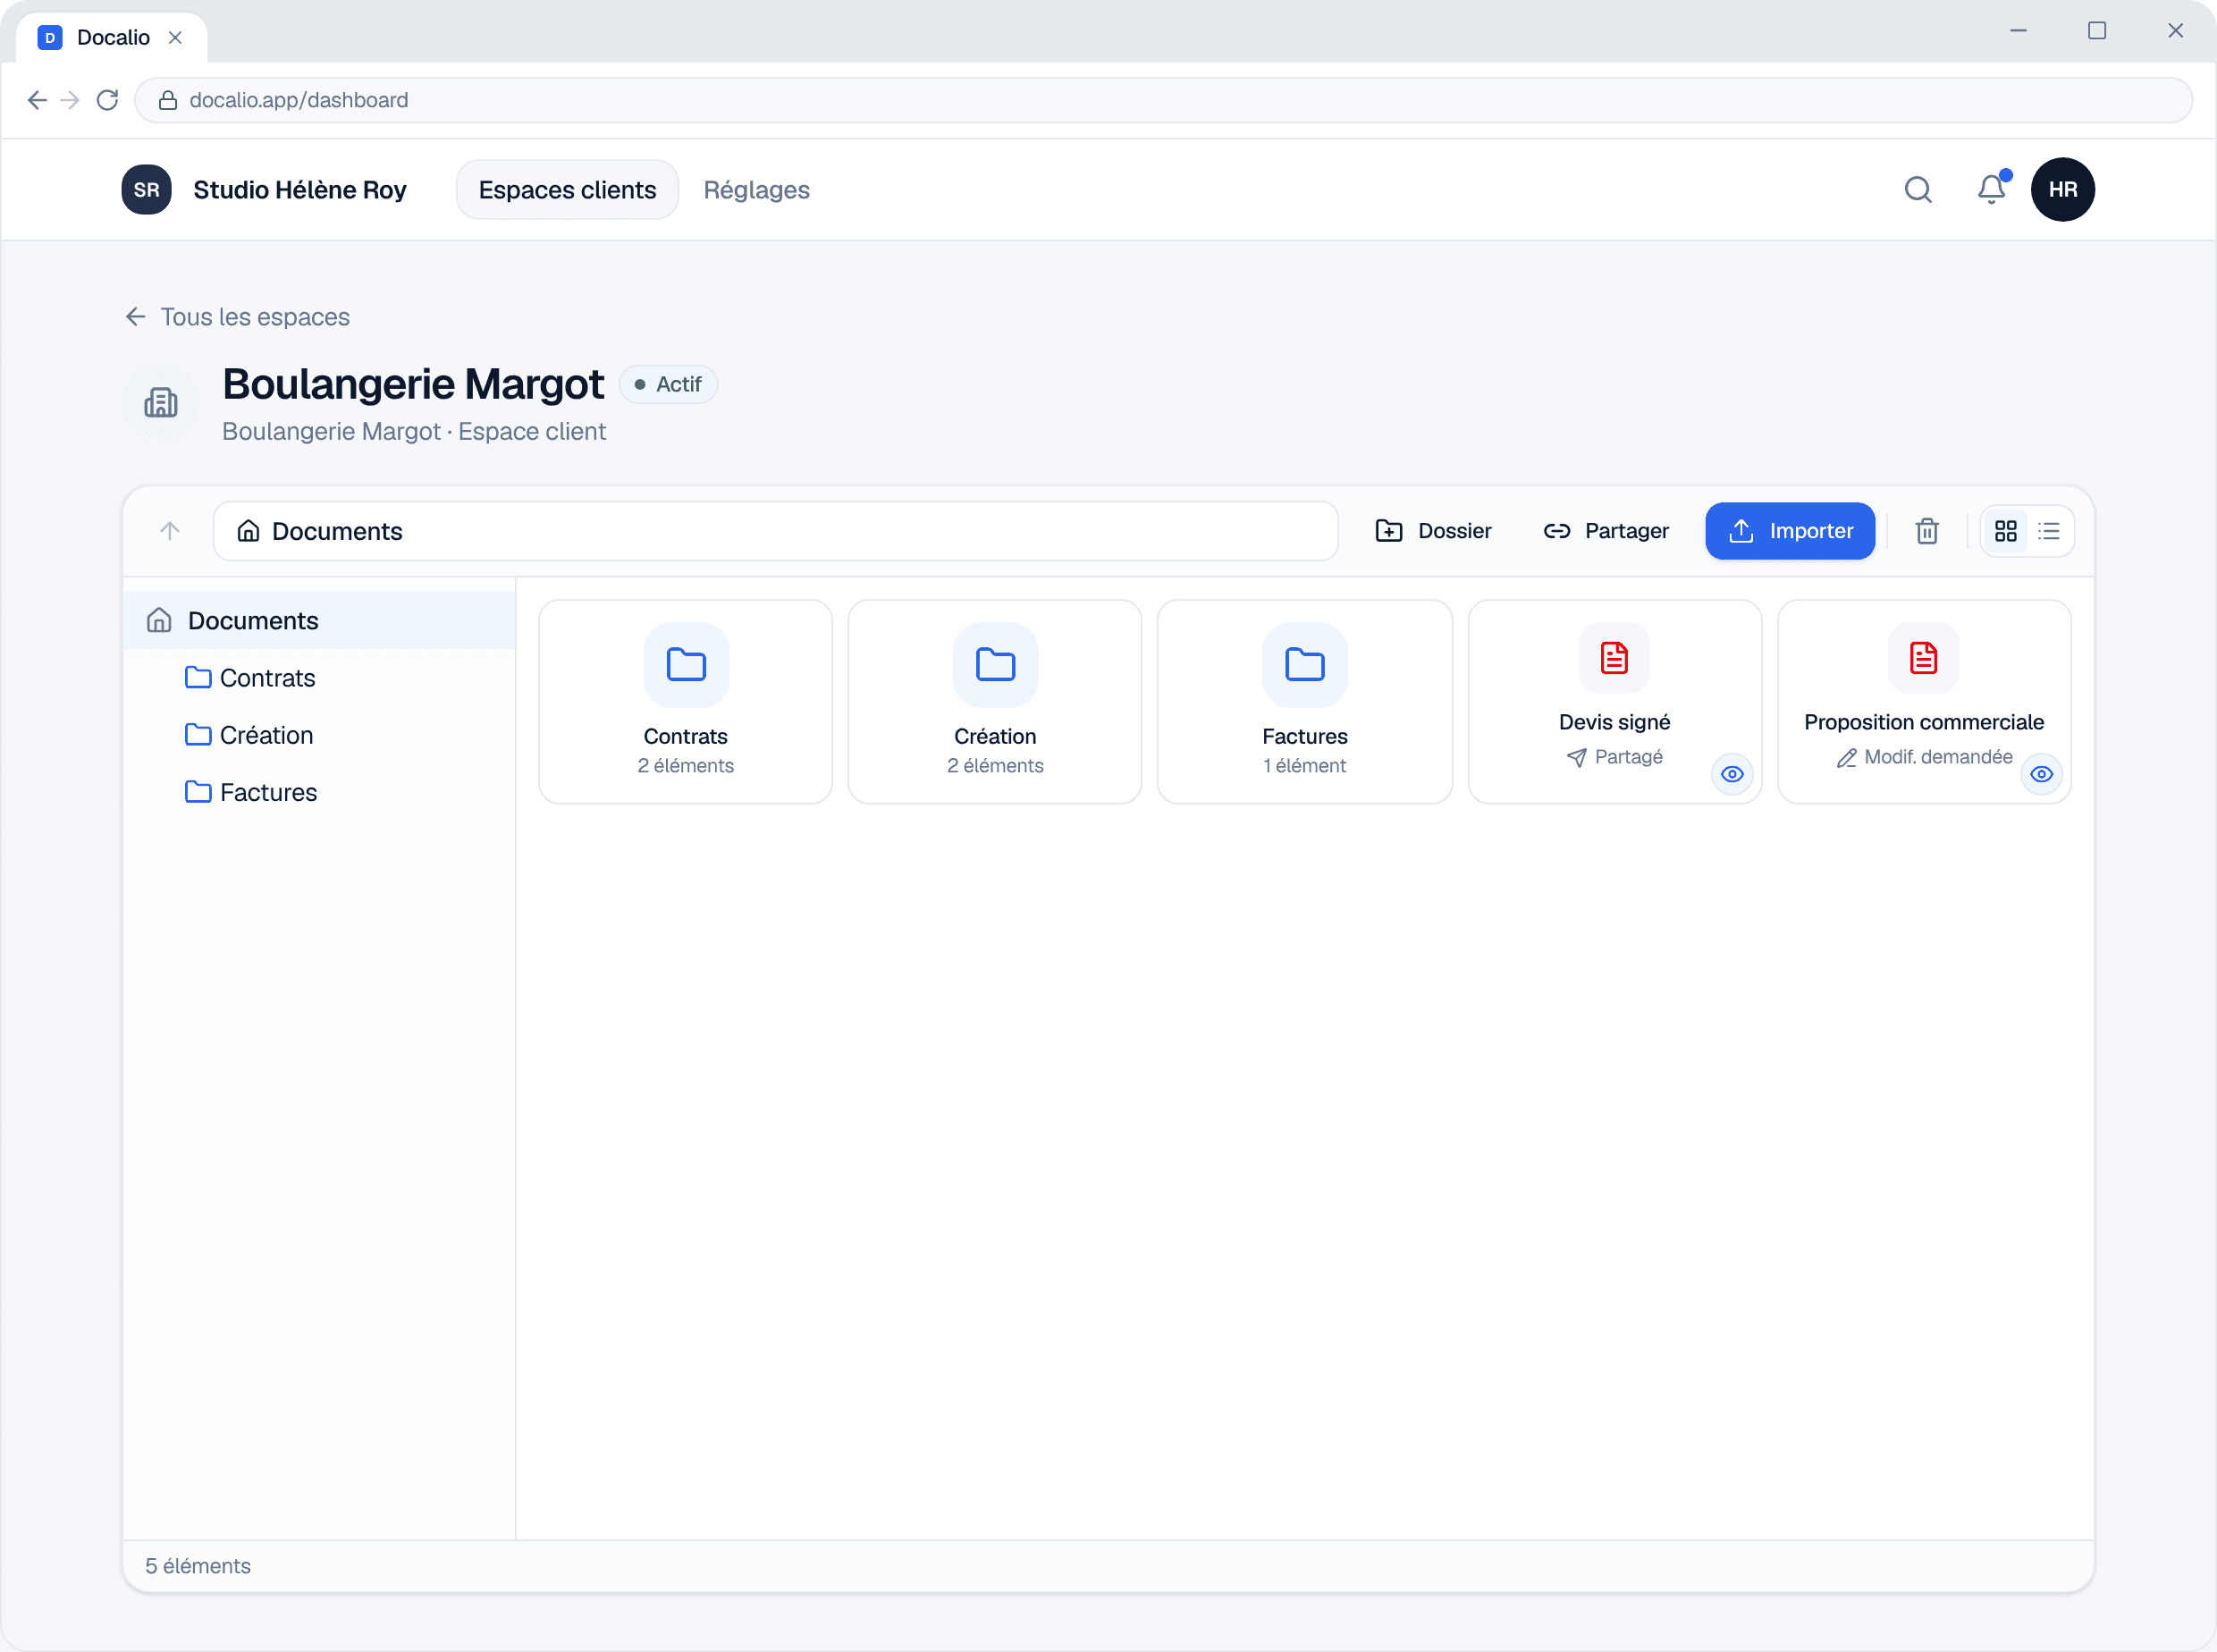This screenshot has width=2217, height=1652.
Task: Open the search magnifier icon
Action: (x=1917, y=190)
